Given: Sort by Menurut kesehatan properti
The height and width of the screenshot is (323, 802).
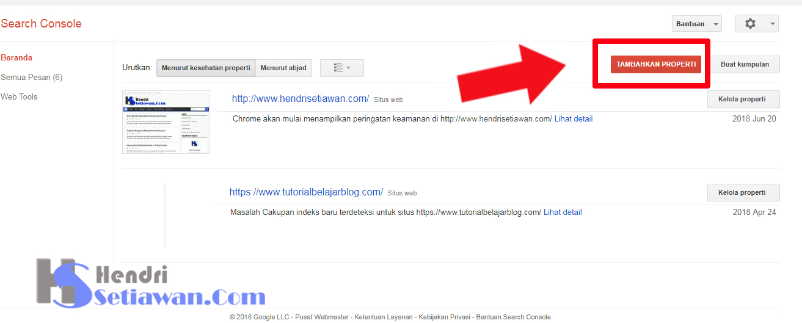Looking at the screenshot, I should 206,68.
